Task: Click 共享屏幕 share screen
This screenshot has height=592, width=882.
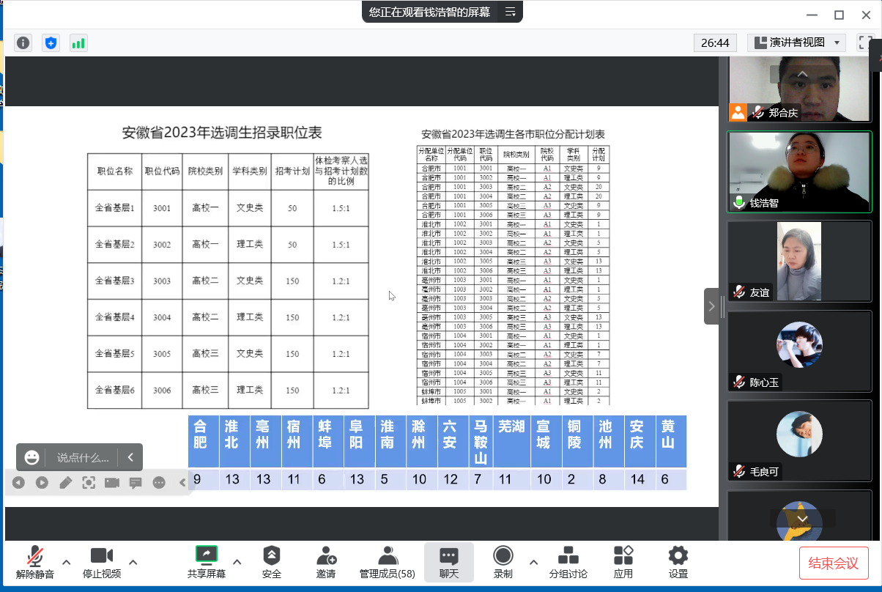Action: coord(206,562)
